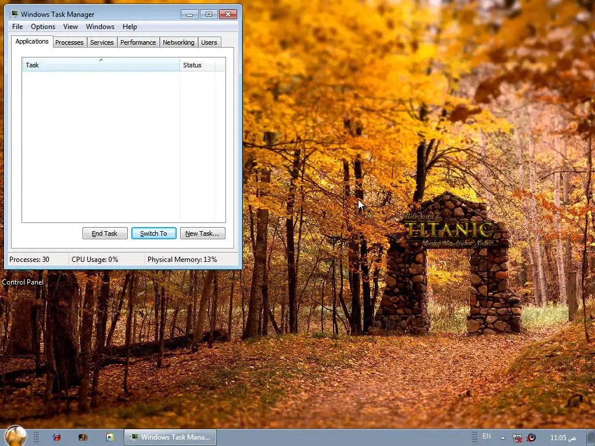Click the Task Manager title bar icon
Viewport: 595px width, 446px height.
(x=15, y=14)
